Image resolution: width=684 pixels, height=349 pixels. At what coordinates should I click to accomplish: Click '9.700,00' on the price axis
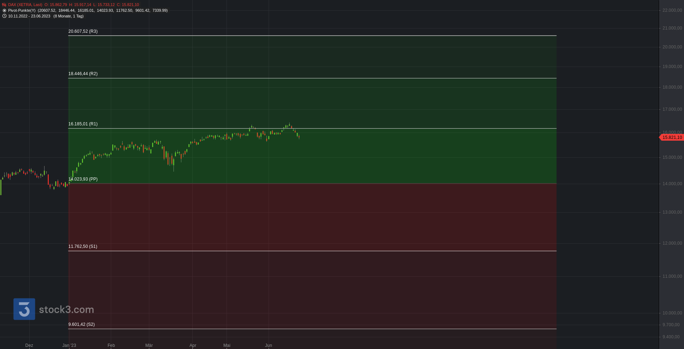[x=671, y=325]
